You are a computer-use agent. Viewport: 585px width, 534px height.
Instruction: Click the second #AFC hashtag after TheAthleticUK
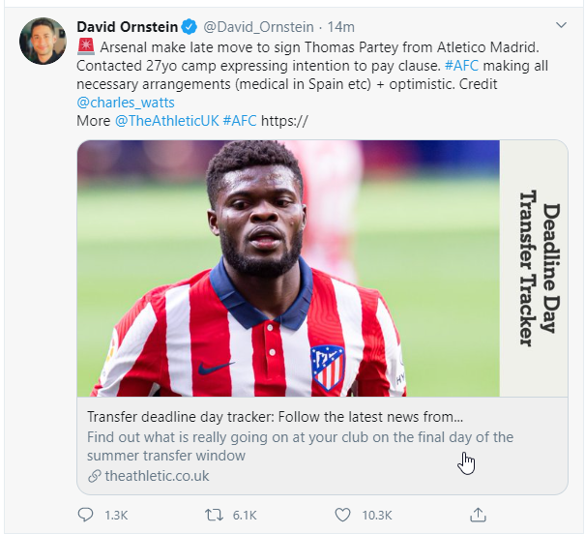click(x=240, y=121)
